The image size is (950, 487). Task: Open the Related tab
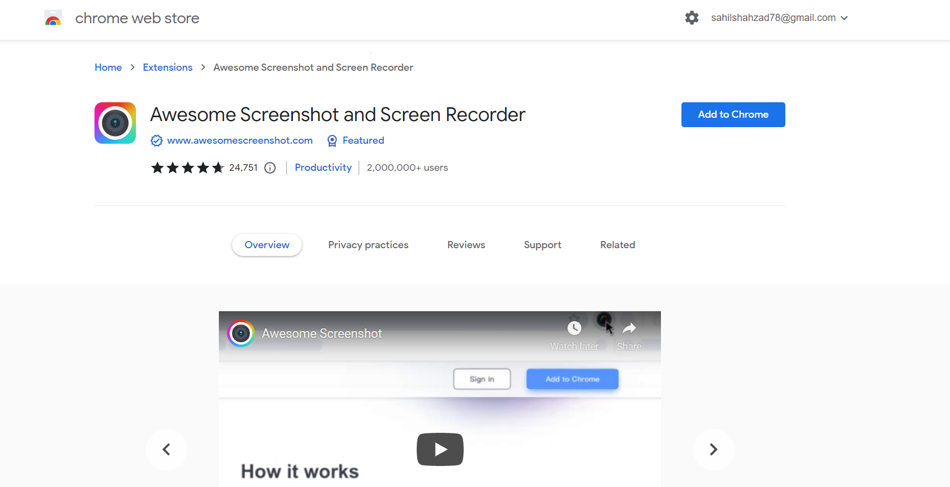pos(618,245)
